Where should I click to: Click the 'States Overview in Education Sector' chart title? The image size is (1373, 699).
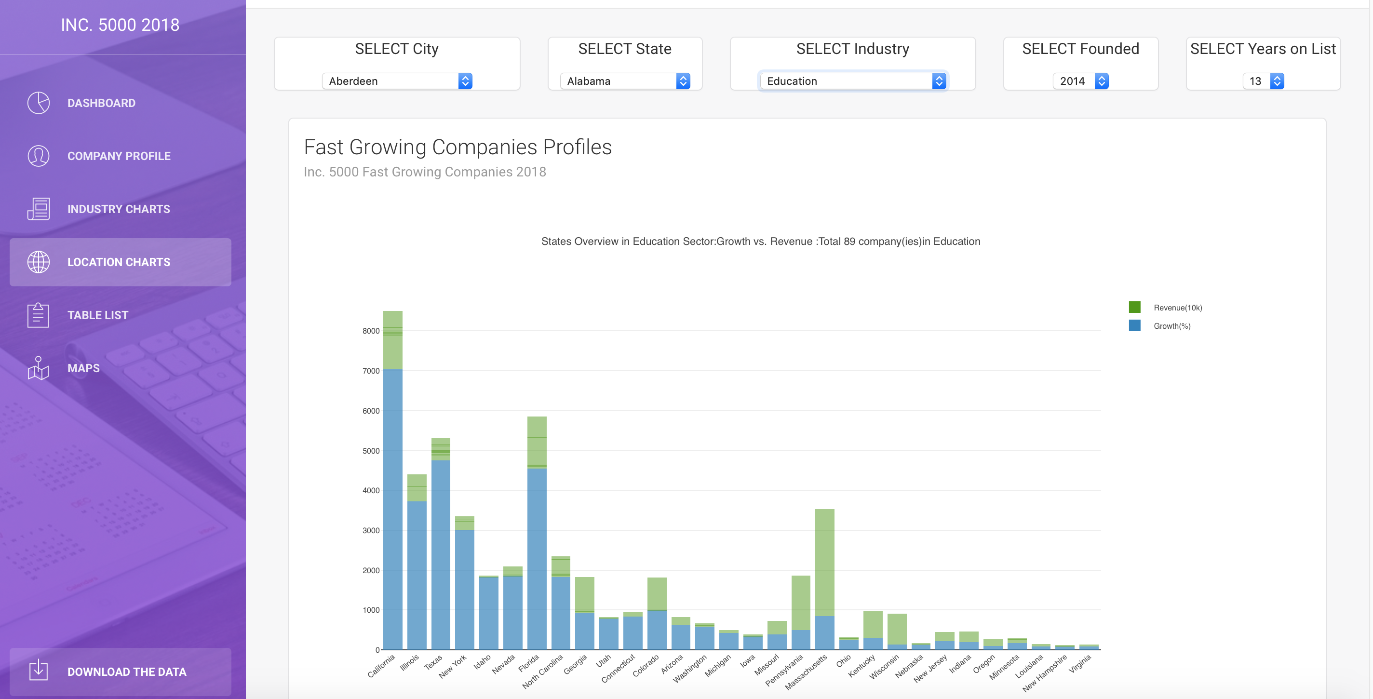tap(761, 242)
